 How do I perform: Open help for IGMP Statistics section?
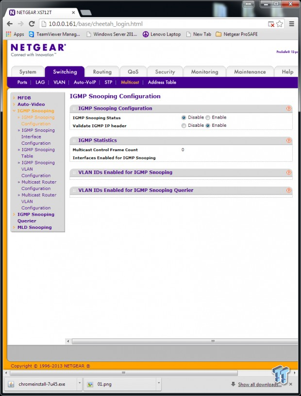289,141
